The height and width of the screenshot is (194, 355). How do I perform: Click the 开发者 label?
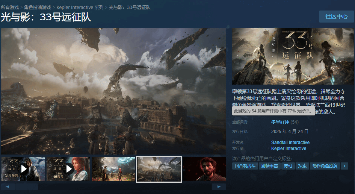coord(239,142)
